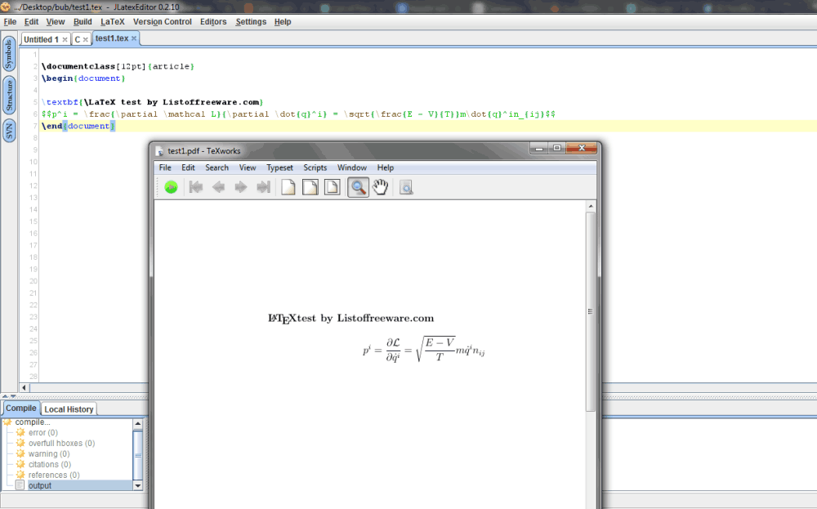Viewport: 817px width, 509px height.
Task: Click the \documentclass line in the editor
Action: click(118, 67)
